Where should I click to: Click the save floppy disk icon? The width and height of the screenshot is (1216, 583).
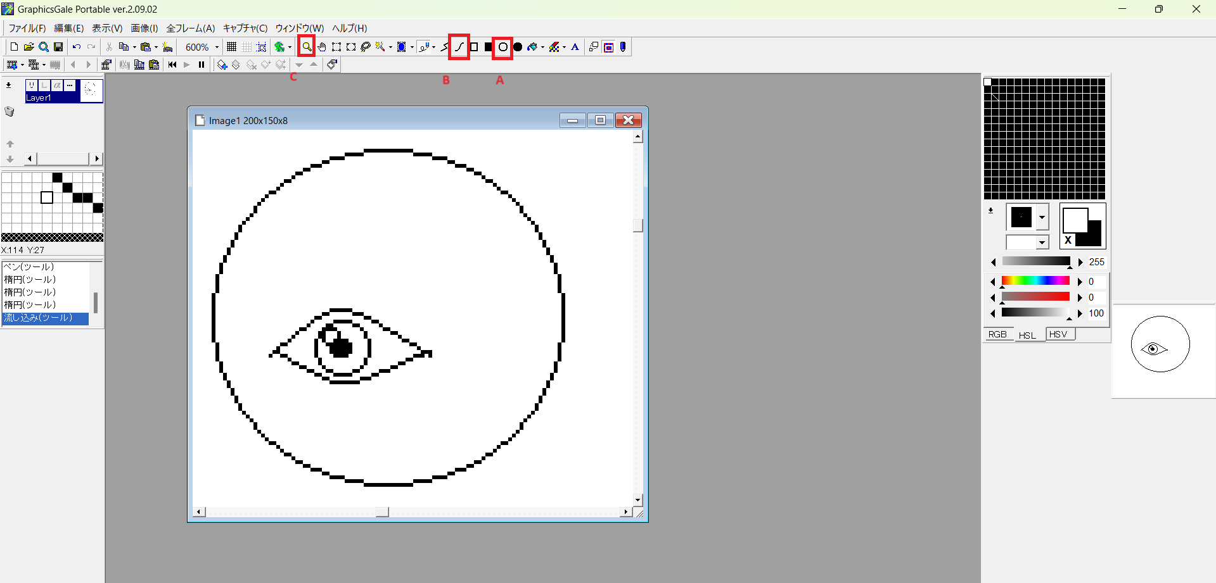point(58,47)
